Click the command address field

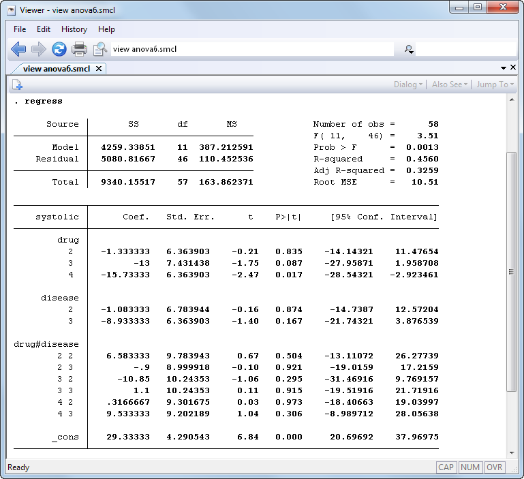[x=252, y=49]
